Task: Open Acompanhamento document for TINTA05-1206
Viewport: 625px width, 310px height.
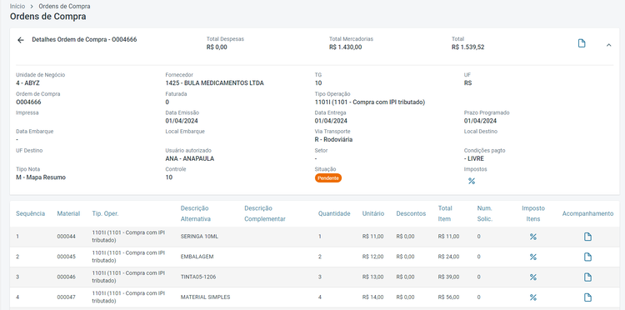Action: pyautogui.click(x=587, y=277)
